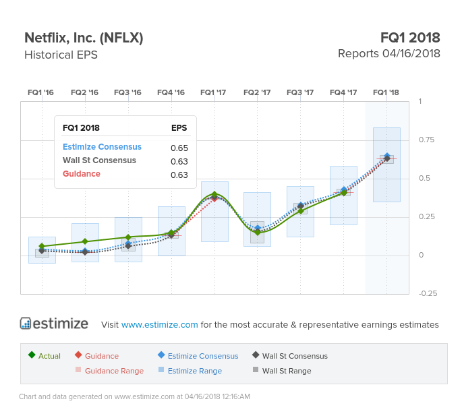Select the FQ1 '16 axis label
This screenshot has width=462, height=418.
40,92
